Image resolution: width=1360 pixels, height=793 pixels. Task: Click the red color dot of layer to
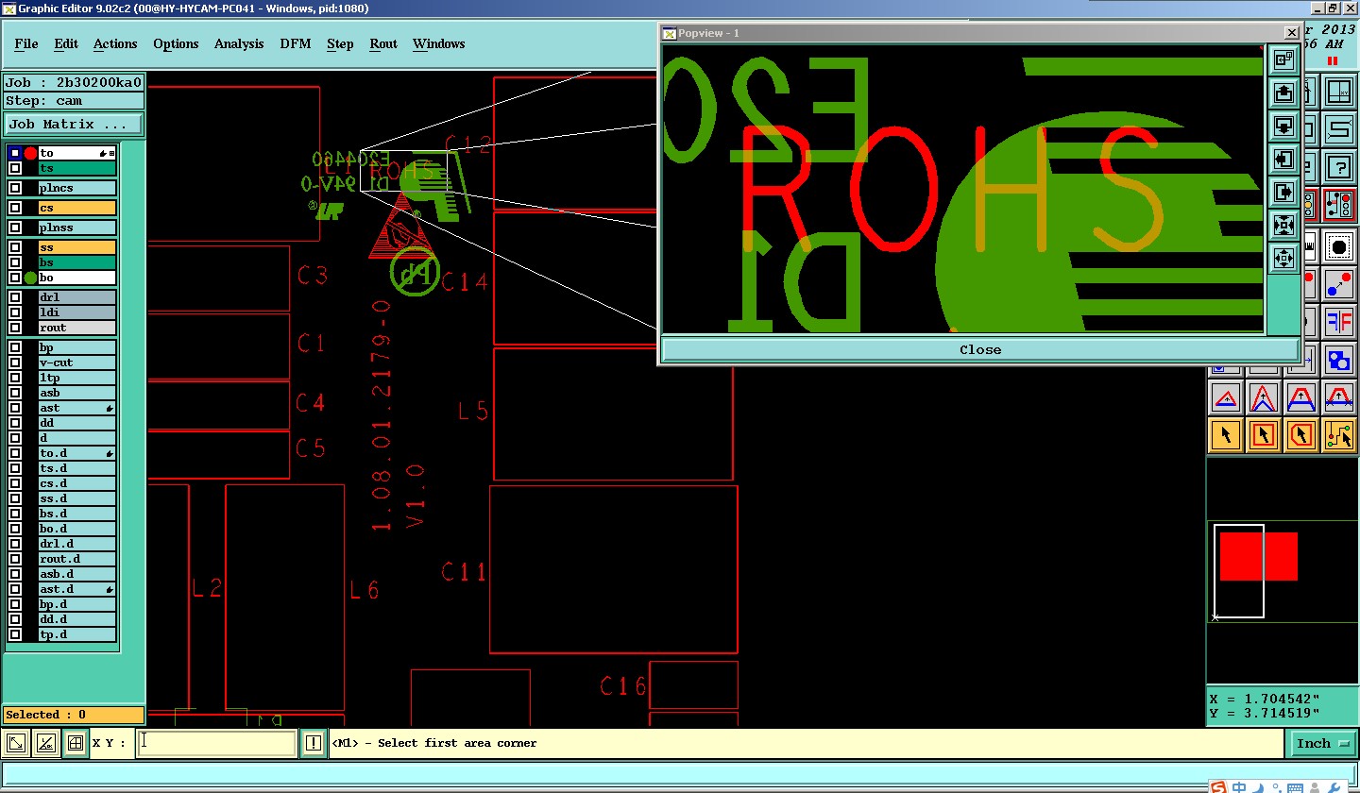coord(30,153)
